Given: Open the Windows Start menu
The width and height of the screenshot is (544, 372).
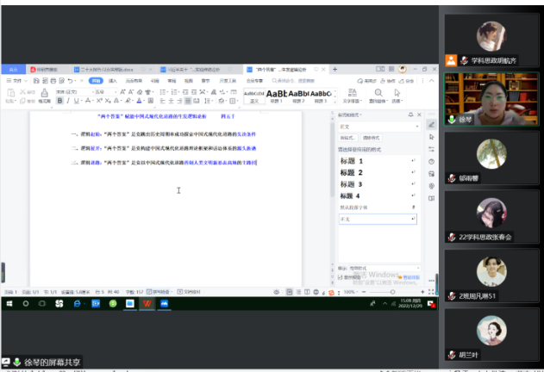Looking at the screenshot, I should click(7, 304).
